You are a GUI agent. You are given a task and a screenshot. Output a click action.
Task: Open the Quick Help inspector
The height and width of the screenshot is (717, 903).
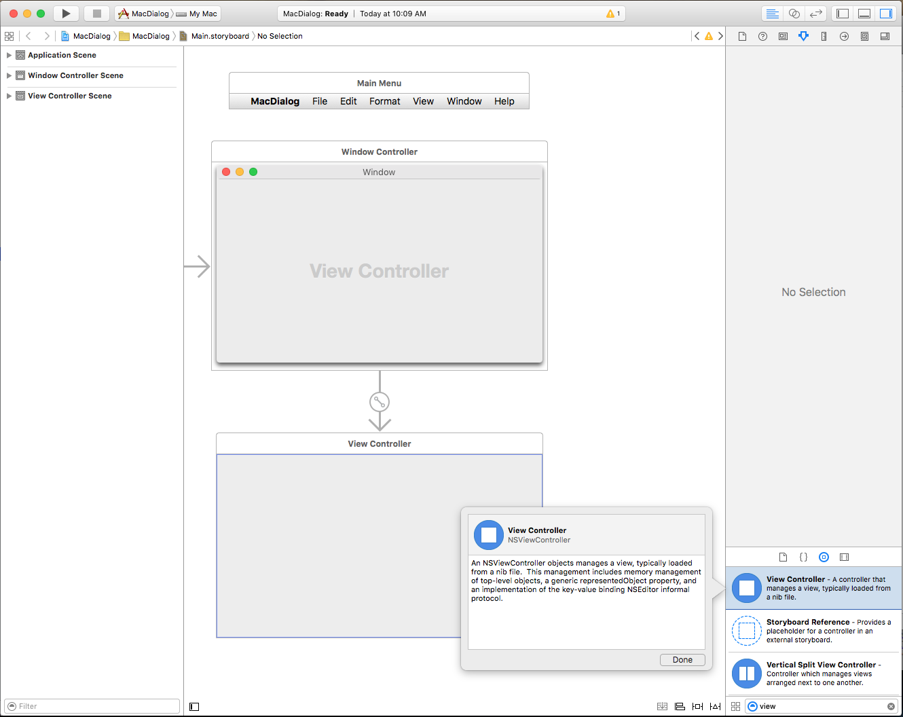(762, 36)
